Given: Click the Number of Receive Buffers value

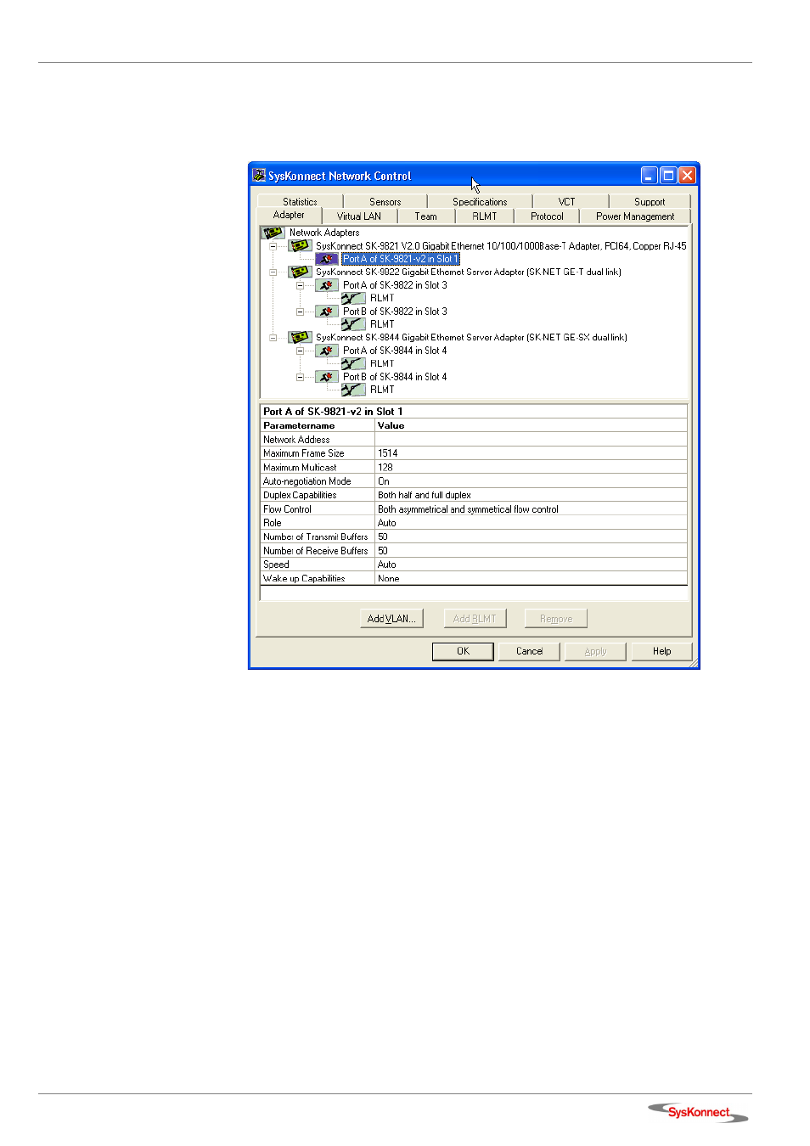Looking at the screenshot, I should (x=531, y=551).
